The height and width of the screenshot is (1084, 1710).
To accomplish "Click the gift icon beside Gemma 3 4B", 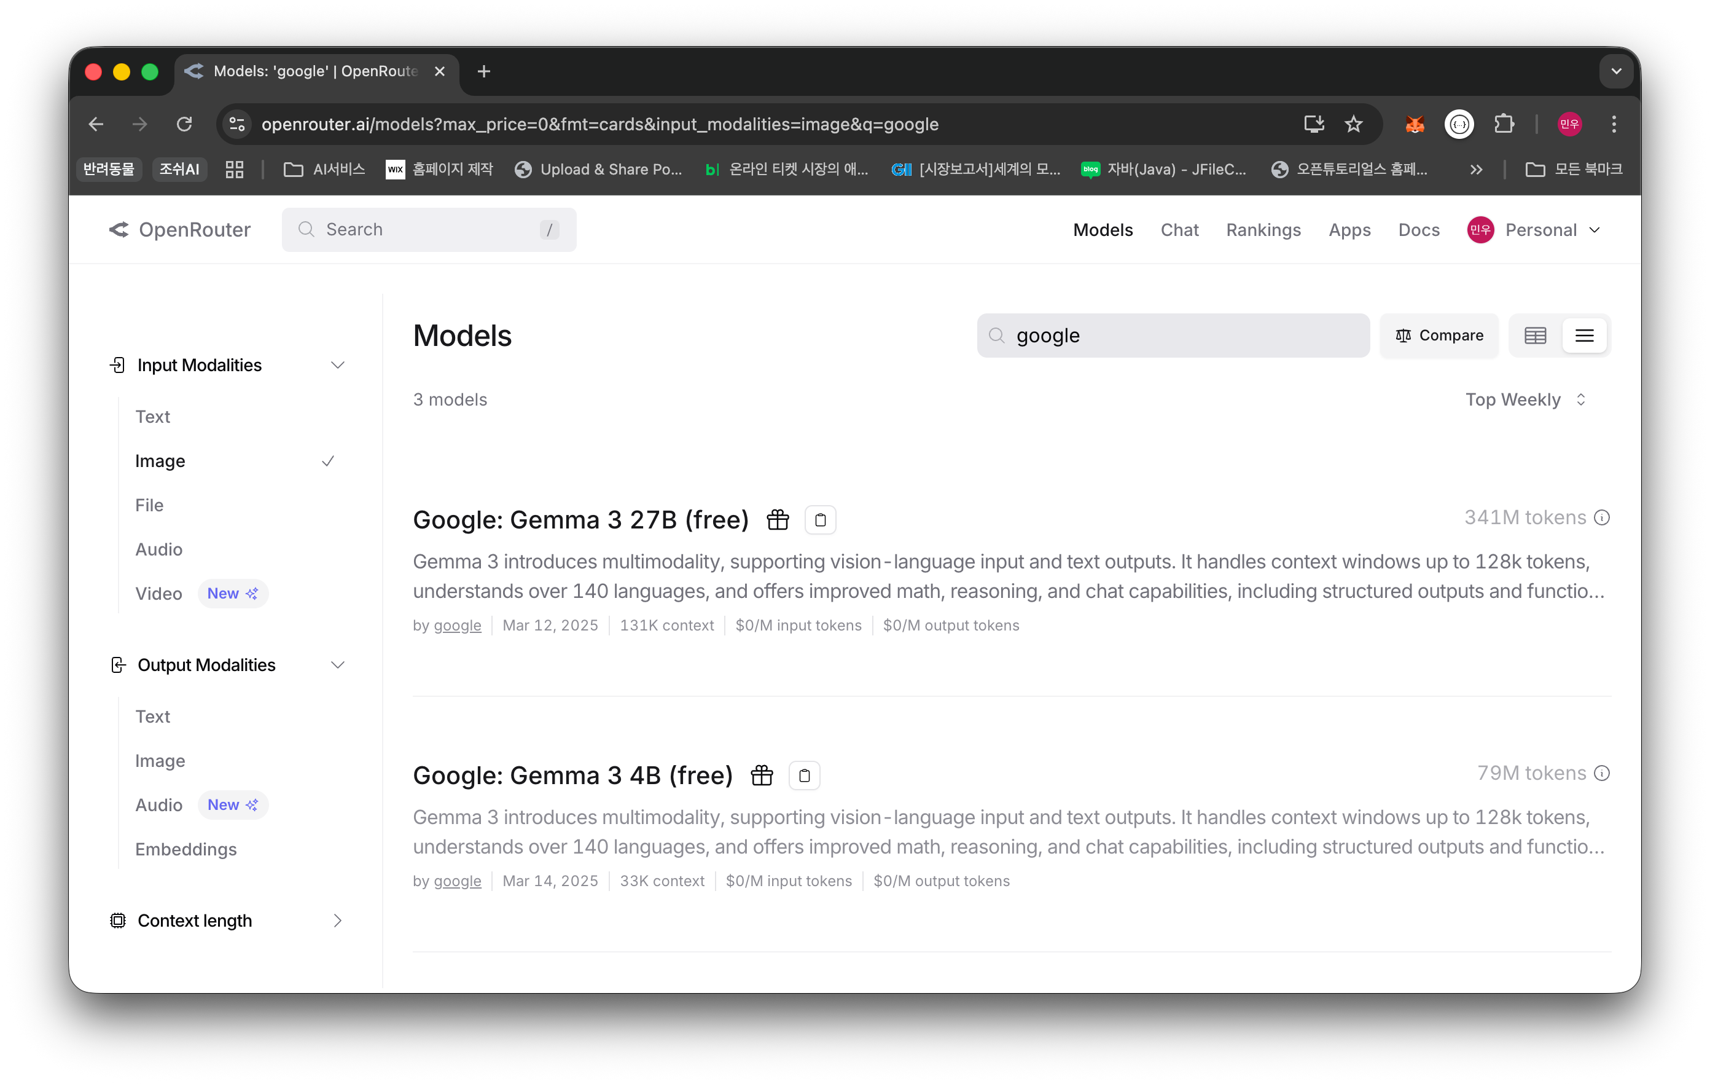I will (x=761, y=776).
